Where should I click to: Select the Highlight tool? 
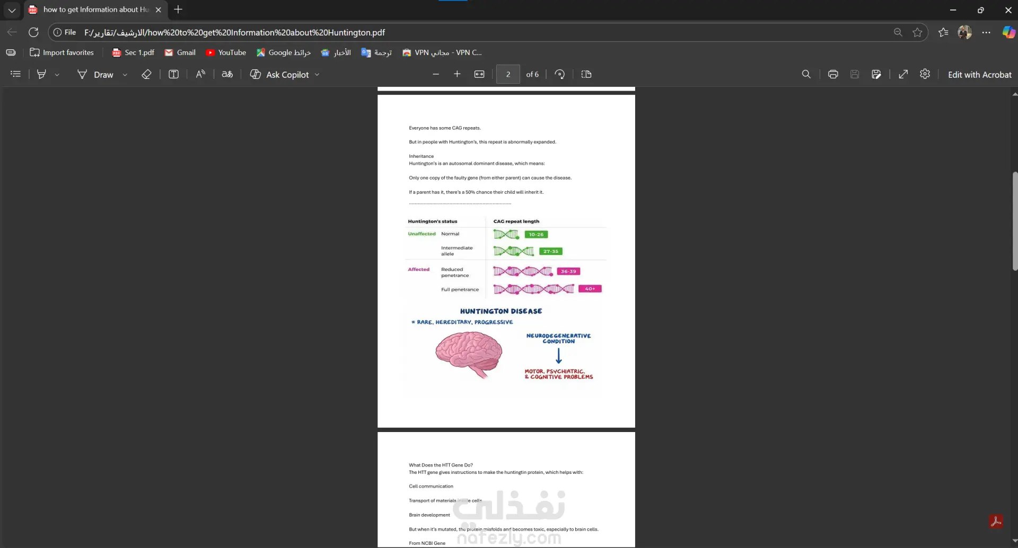point(41,75)
